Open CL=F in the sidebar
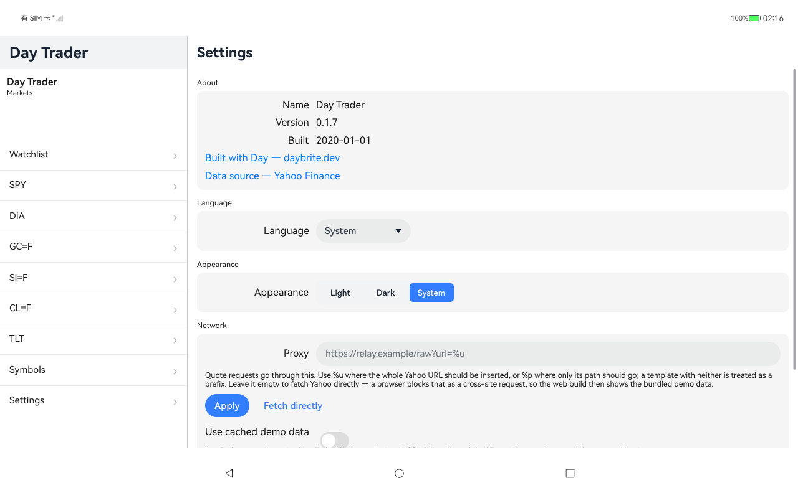 click(94, 308)
